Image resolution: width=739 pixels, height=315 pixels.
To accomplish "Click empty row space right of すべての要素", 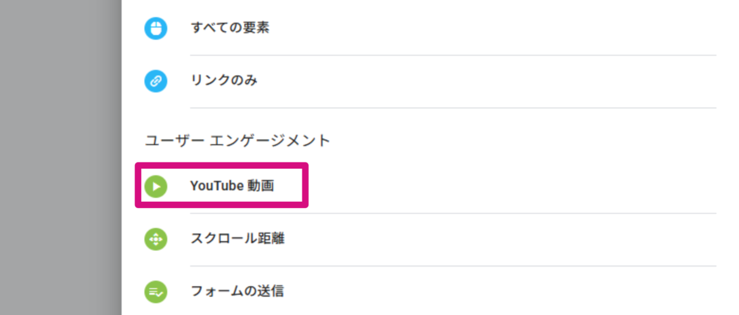I will coord(493,28).
